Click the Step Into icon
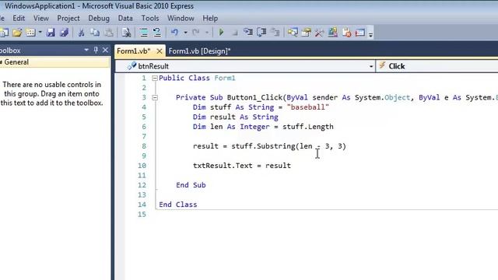This screenshot has height=280, width=498. 248,33
